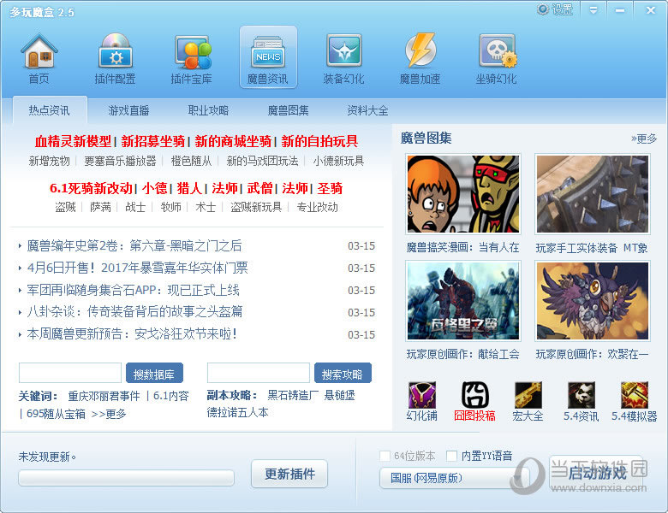This screenshot has height=513, width=668.
Task: Open the 术士 class link
Action: coord(206,207)
